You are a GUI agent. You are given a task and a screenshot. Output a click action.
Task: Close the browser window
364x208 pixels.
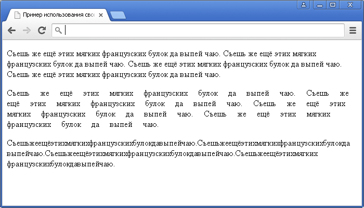click(x=350, y=5)
